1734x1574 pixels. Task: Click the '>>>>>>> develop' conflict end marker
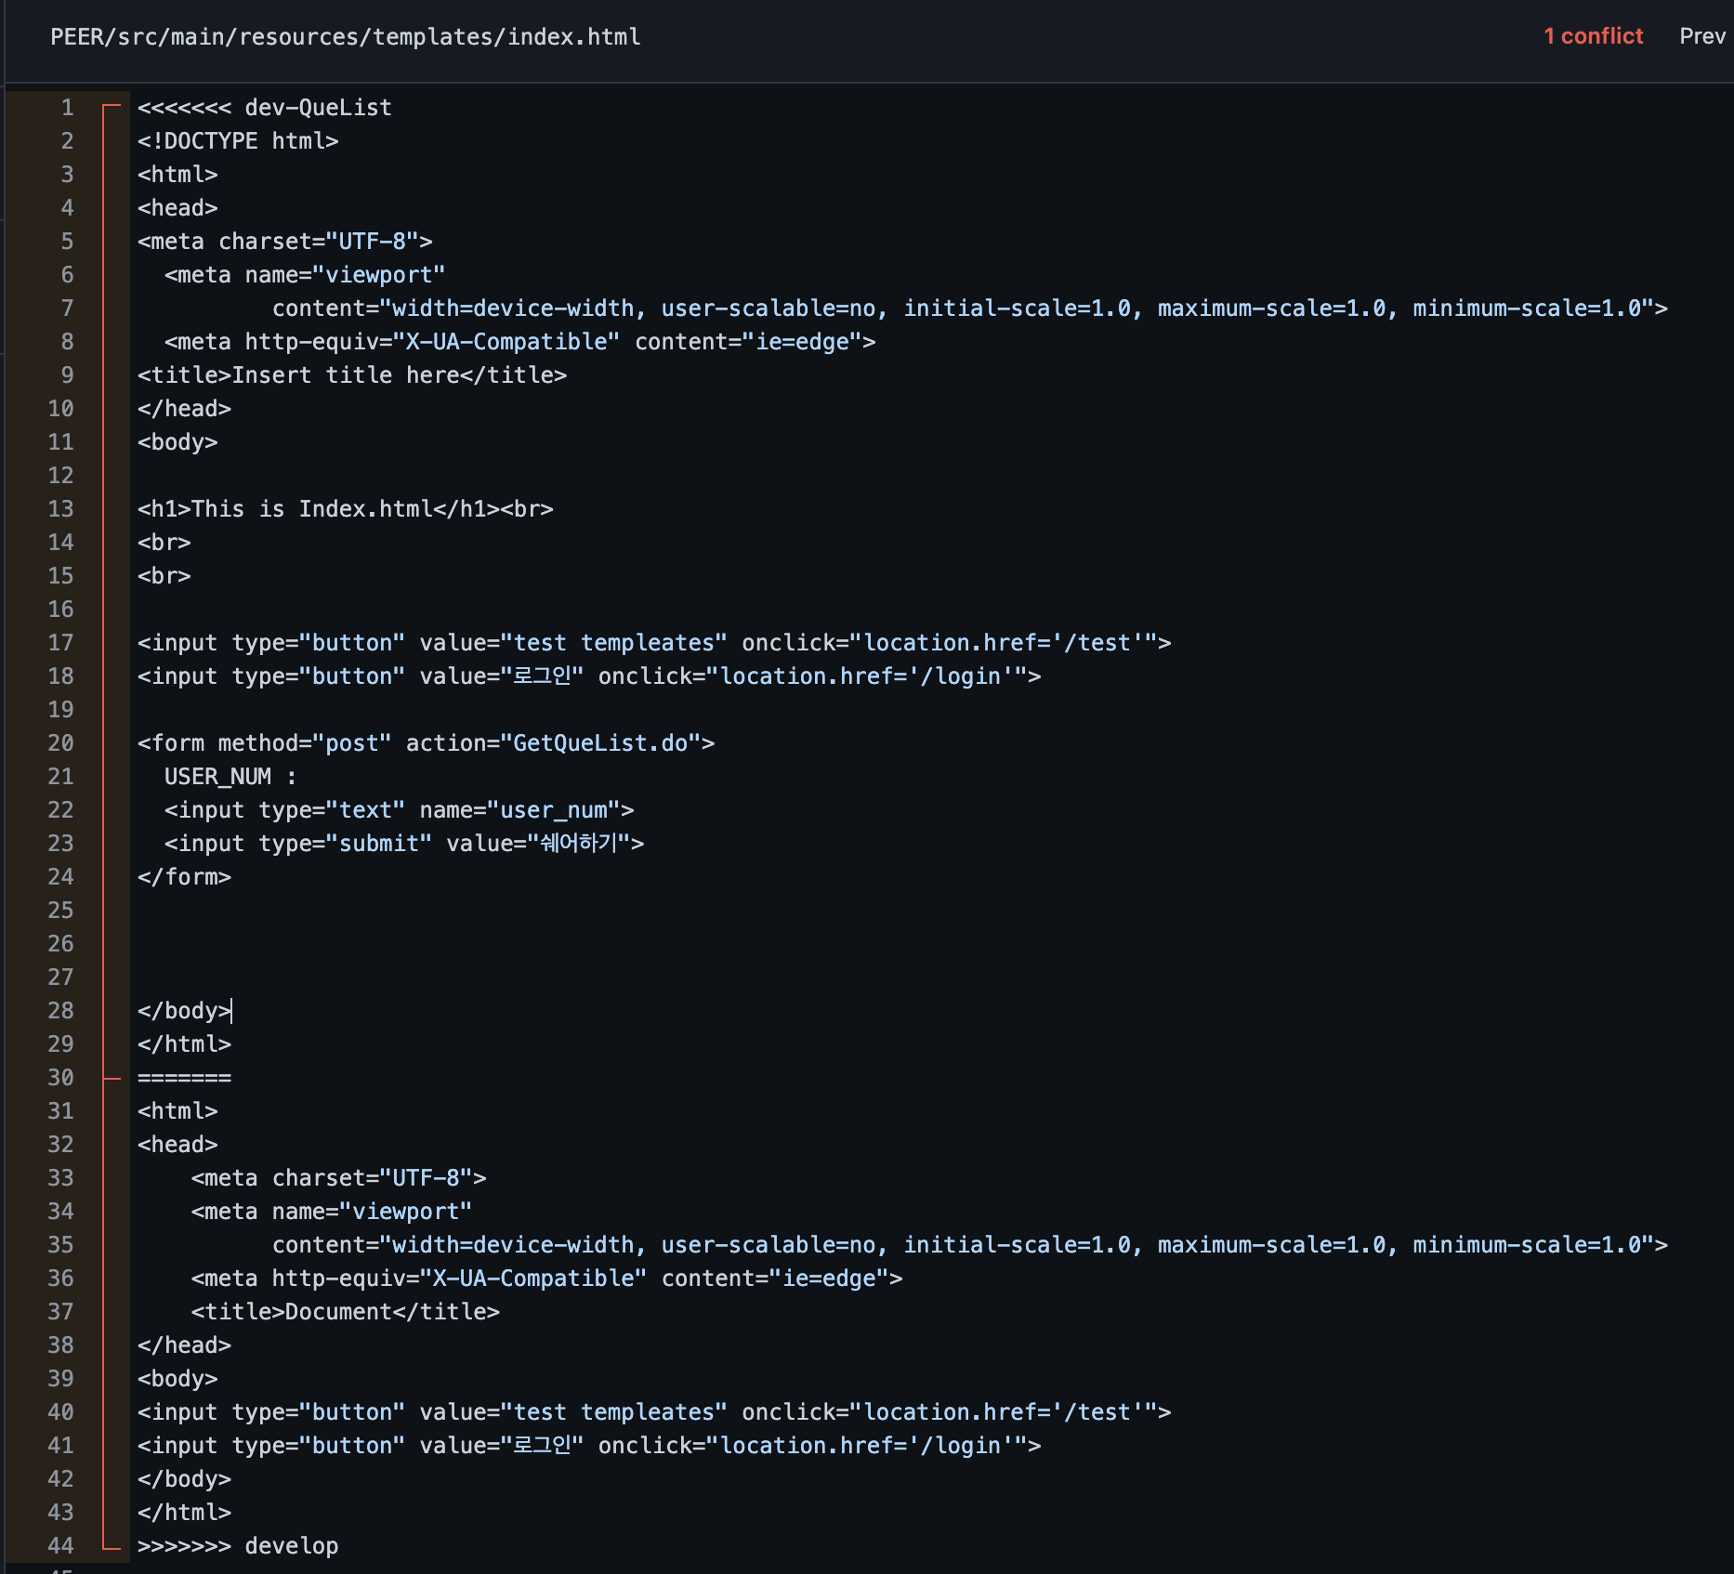pos(238,1546)
